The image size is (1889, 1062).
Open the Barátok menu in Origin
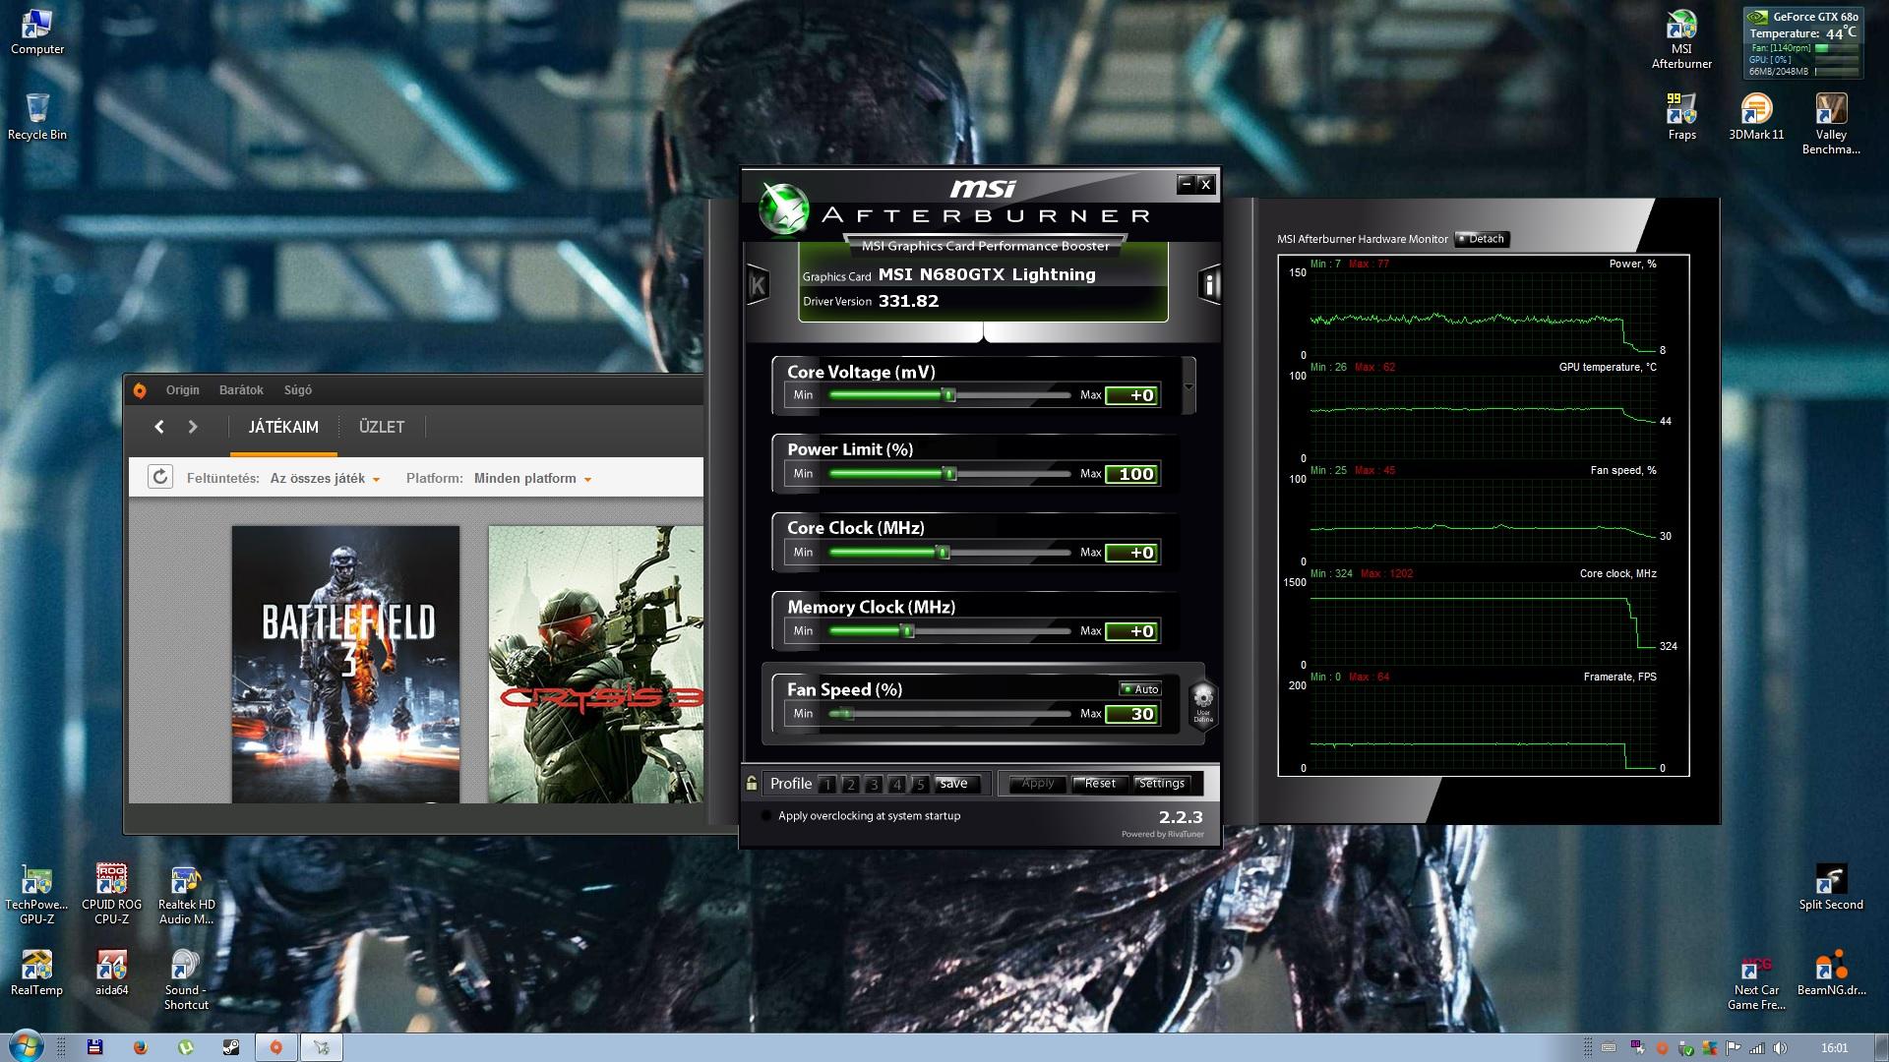[241, 390]
